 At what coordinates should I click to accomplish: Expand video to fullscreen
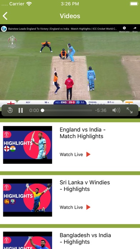130,110
